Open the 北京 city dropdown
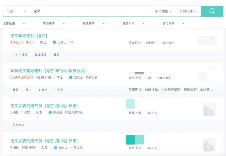226x156 pixels. coord(16,11)
